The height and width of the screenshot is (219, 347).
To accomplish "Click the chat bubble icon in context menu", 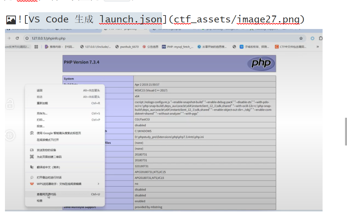I will coord(32,177).
